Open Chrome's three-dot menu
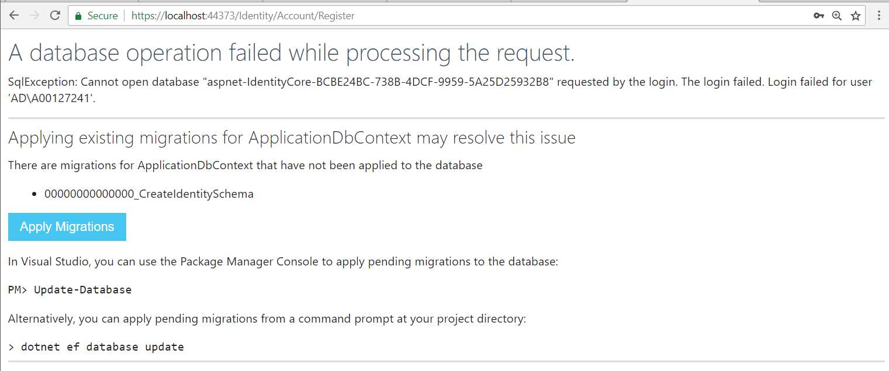 coord(879,16)
